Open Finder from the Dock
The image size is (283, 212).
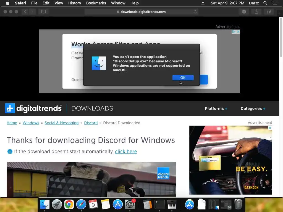pos(44,204)
